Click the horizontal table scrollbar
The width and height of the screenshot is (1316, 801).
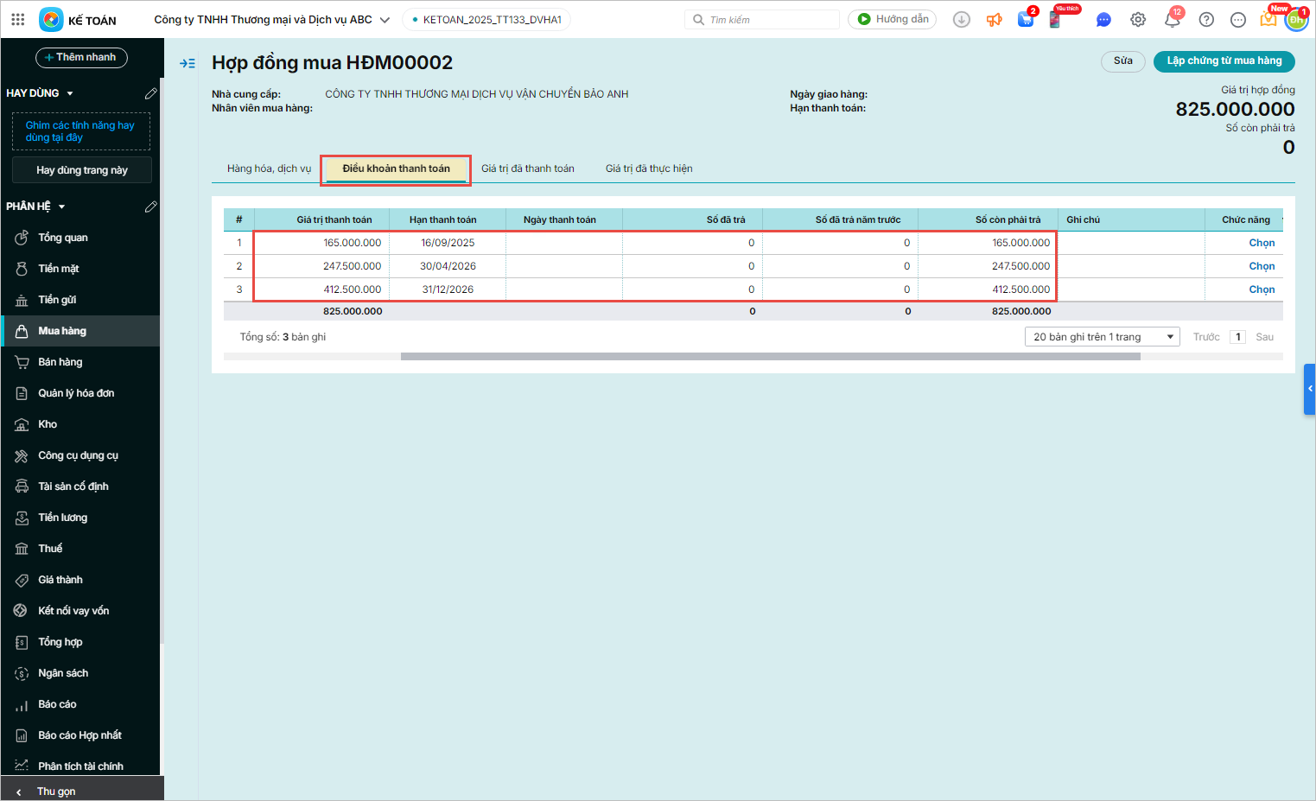tap(769, 356)
